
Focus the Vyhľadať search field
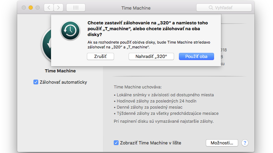(224, 8)
